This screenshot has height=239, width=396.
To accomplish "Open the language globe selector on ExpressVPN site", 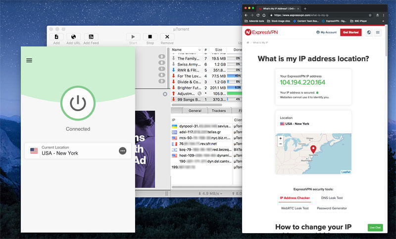I will (x=369, y=32).
